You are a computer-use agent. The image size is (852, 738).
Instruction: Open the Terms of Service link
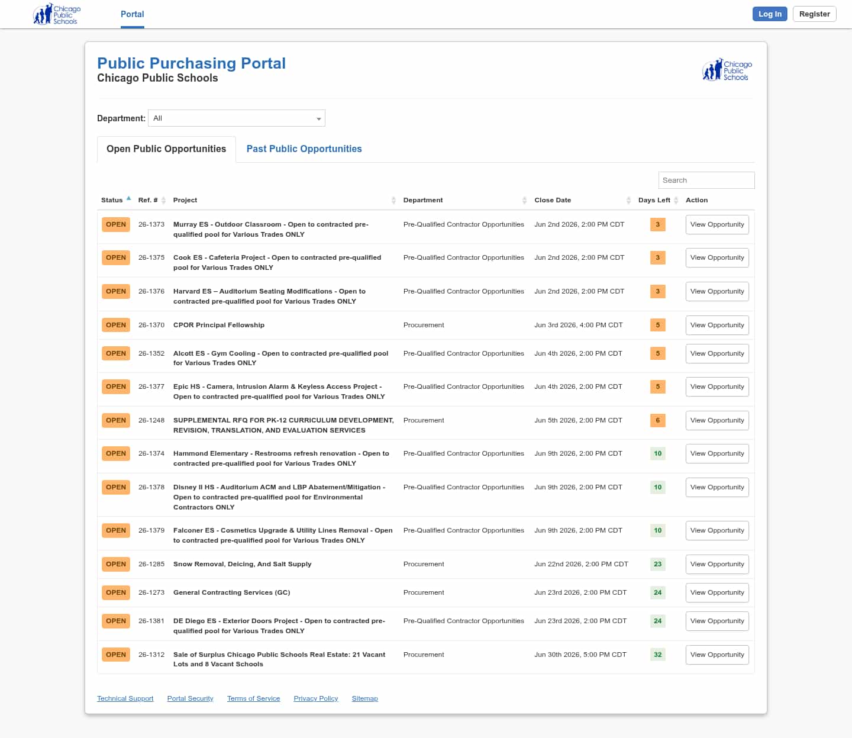[x=253, y=699]
